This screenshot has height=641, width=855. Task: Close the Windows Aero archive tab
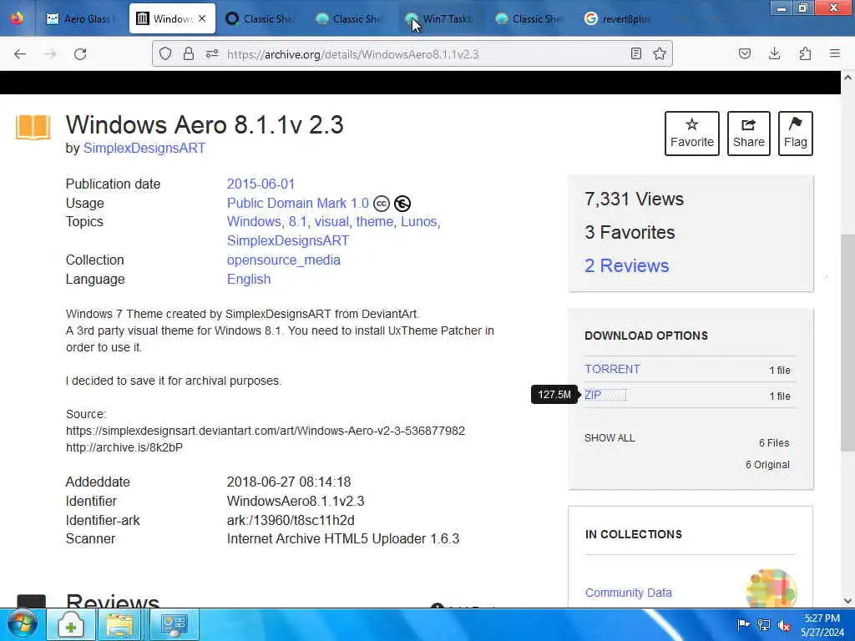coord(202,18)
